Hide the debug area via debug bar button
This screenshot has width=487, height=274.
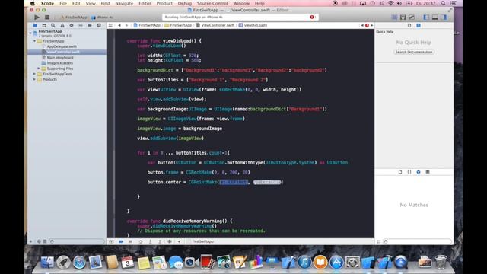click(x=111, y=241)
